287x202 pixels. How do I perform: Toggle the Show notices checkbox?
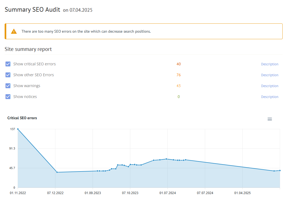click(x=8, y=97)
